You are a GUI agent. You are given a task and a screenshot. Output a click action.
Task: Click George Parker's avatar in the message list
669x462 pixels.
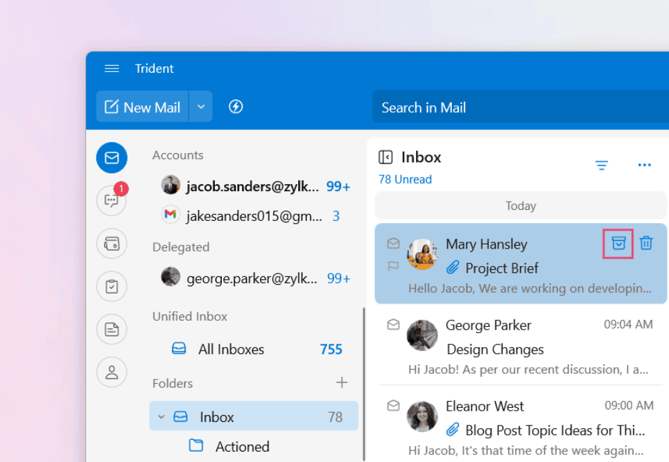pos(422,335)
